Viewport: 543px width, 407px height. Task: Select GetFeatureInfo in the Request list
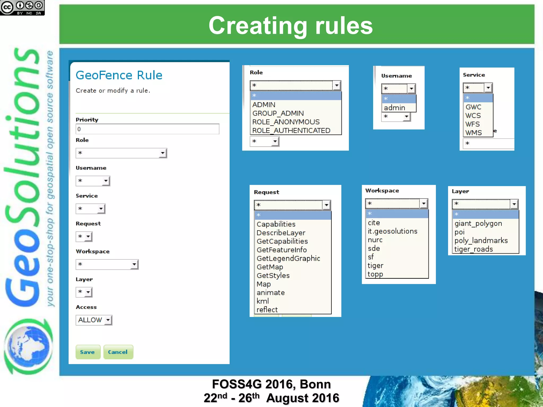coord(293,250)
